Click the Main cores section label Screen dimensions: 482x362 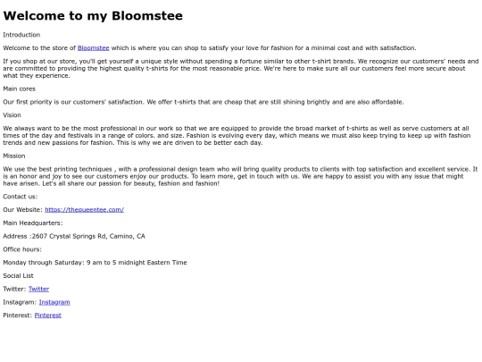coord(20,88)
